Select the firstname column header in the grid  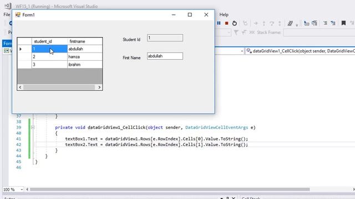pos(85,41)
